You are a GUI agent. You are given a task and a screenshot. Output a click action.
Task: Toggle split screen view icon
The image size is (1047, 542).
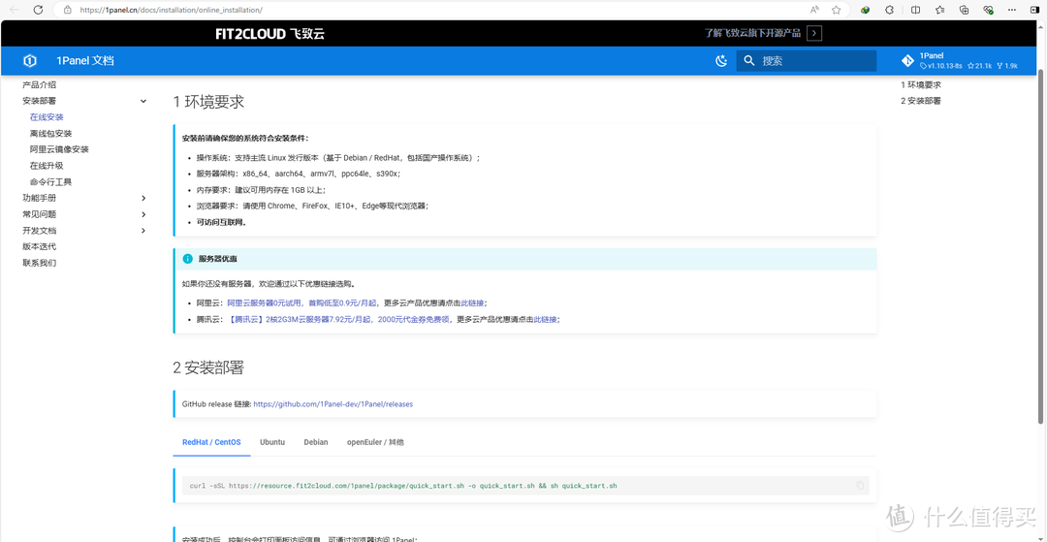pos(915,10)
